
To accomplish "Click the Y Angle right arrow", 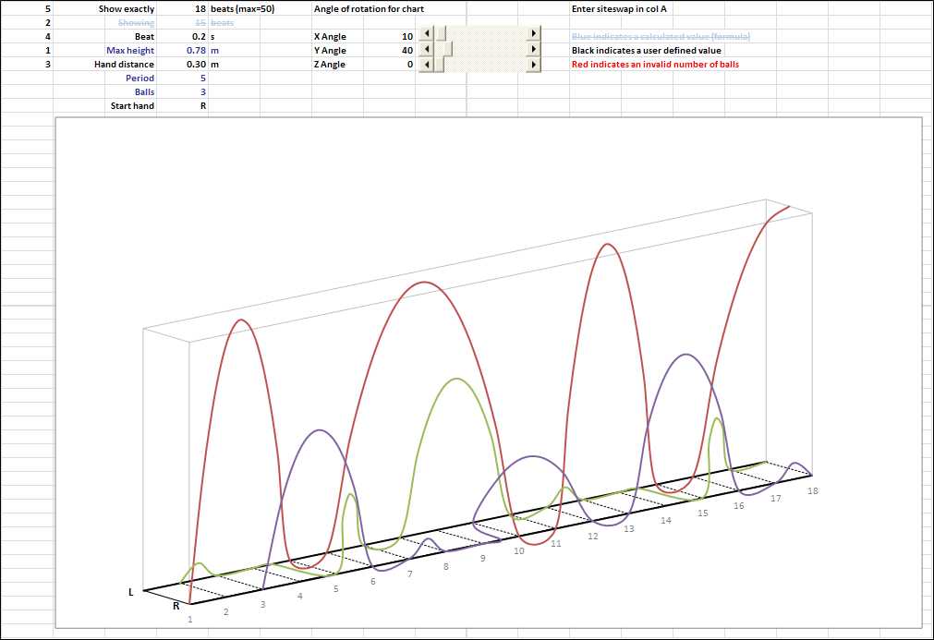I will pyautogui.click(x=534, y=49).
